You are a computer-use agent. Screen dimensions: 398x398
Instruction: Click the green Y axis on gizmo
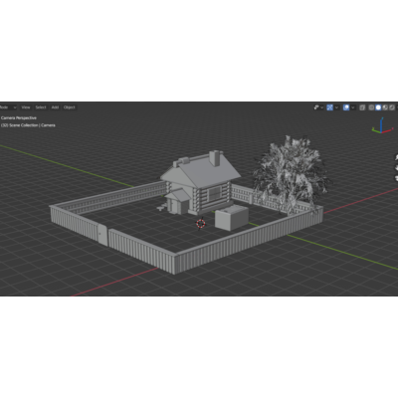coord(373,128)
